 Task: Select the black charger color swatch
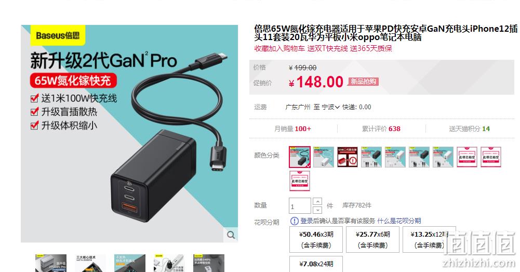(x=300, y=157)
